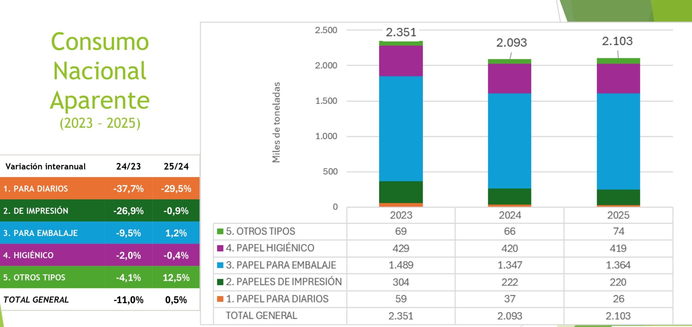Select the "2. DE IMPRESIÓN" row label
The width and height of the screenshot is (692, 327).
click(x=36, y=211)
